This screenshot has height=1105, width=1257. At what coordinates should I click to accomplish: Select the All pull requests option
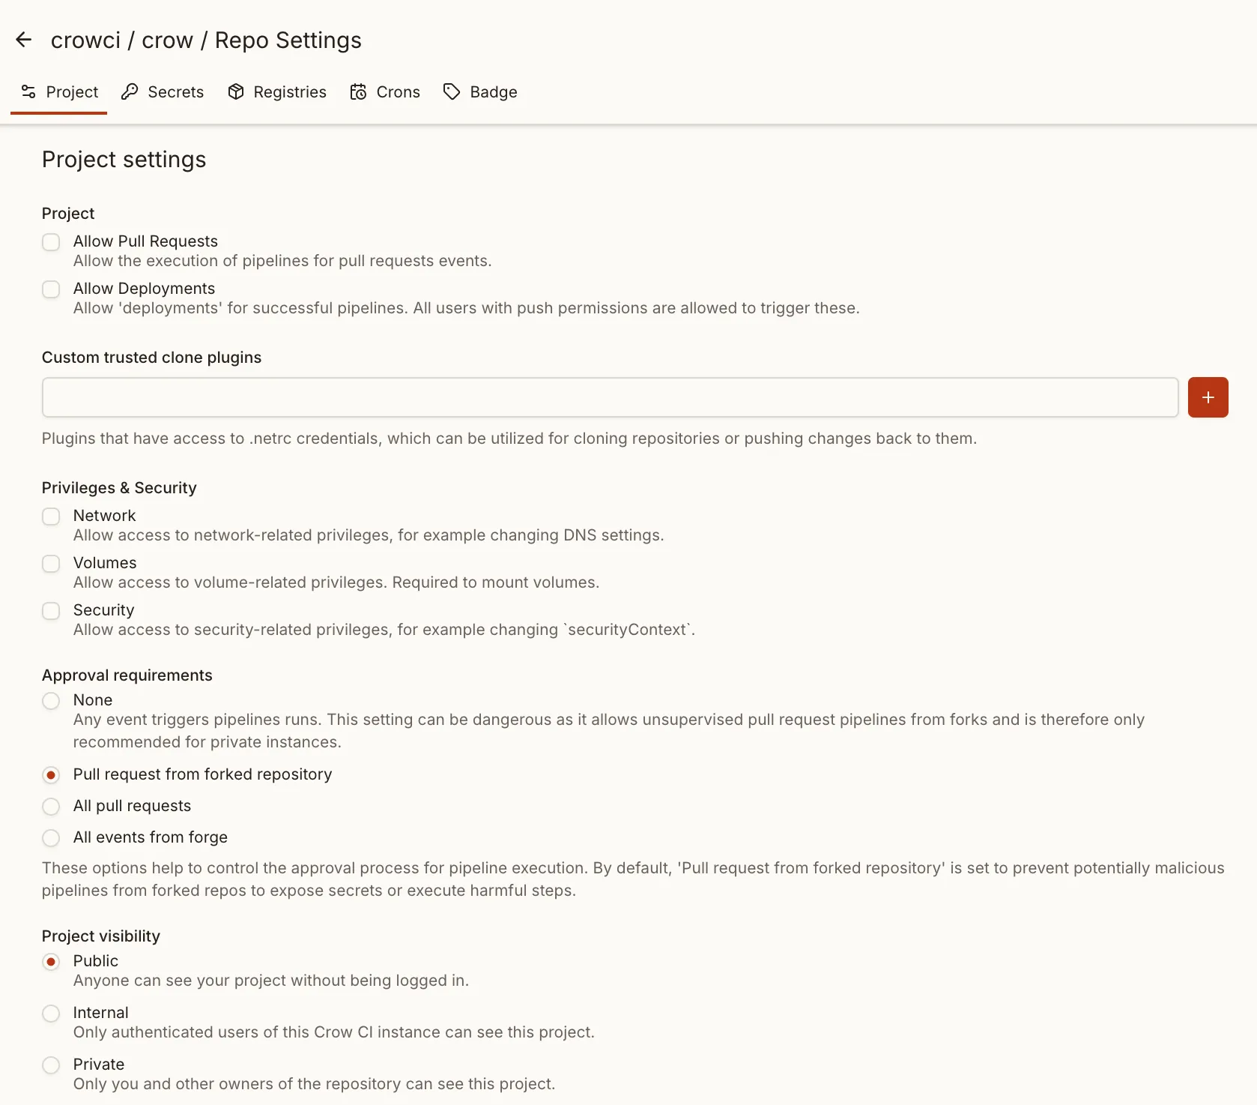50,806
